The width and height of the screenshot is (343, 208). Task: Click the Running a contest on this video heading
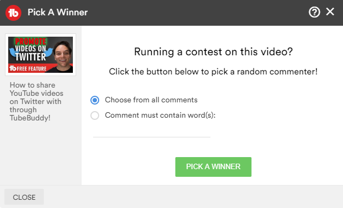213,52
